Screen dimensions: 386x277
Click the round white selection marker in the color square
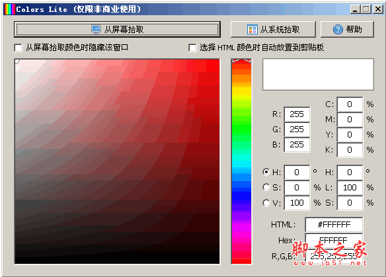point(17,61)
